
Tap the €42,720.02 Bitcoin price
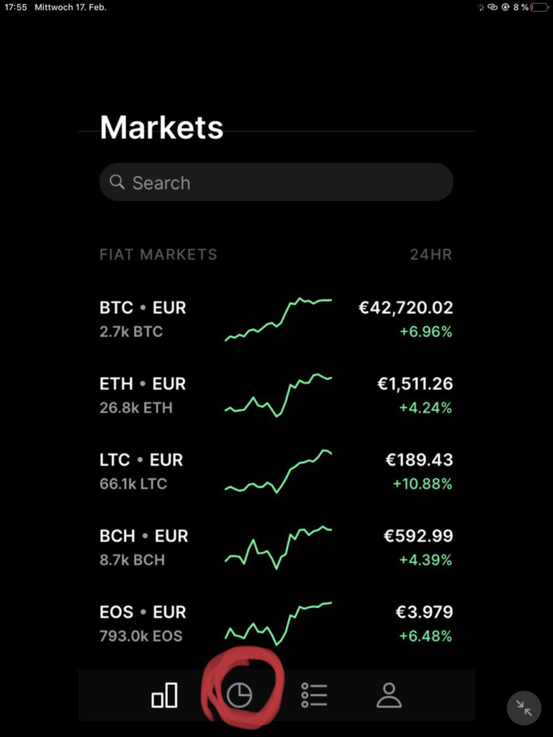[x=405, y=308]
